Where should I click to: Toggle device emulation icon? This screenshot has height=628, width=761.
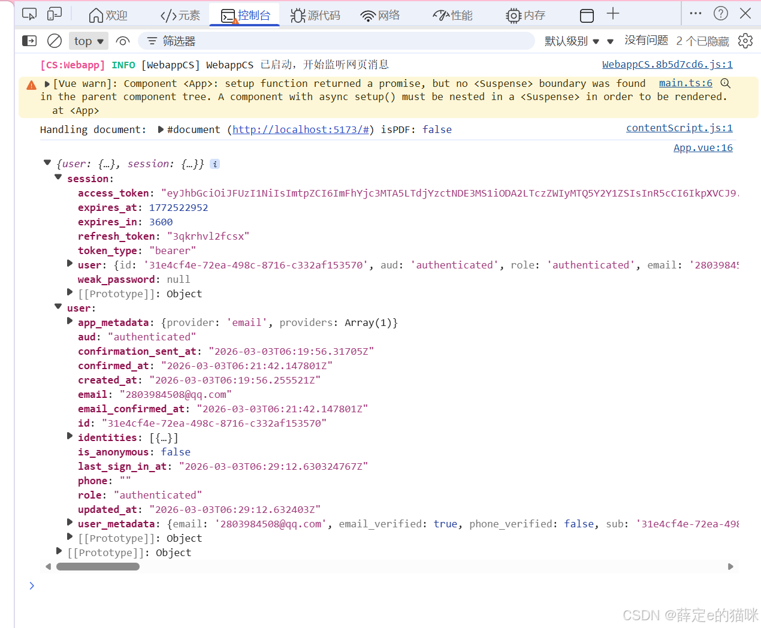tap(55, 14)
